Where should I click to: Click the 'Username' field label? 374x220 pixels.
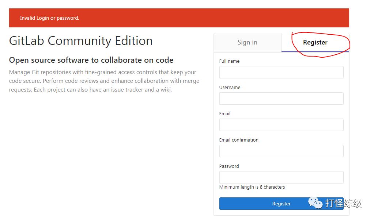point(230,88)
